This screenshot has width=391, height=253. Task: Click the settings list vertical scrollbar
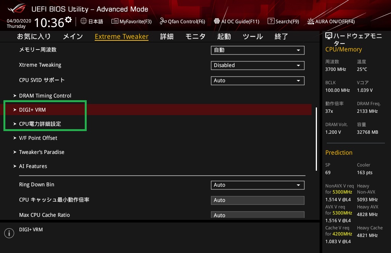click(316, 139)
